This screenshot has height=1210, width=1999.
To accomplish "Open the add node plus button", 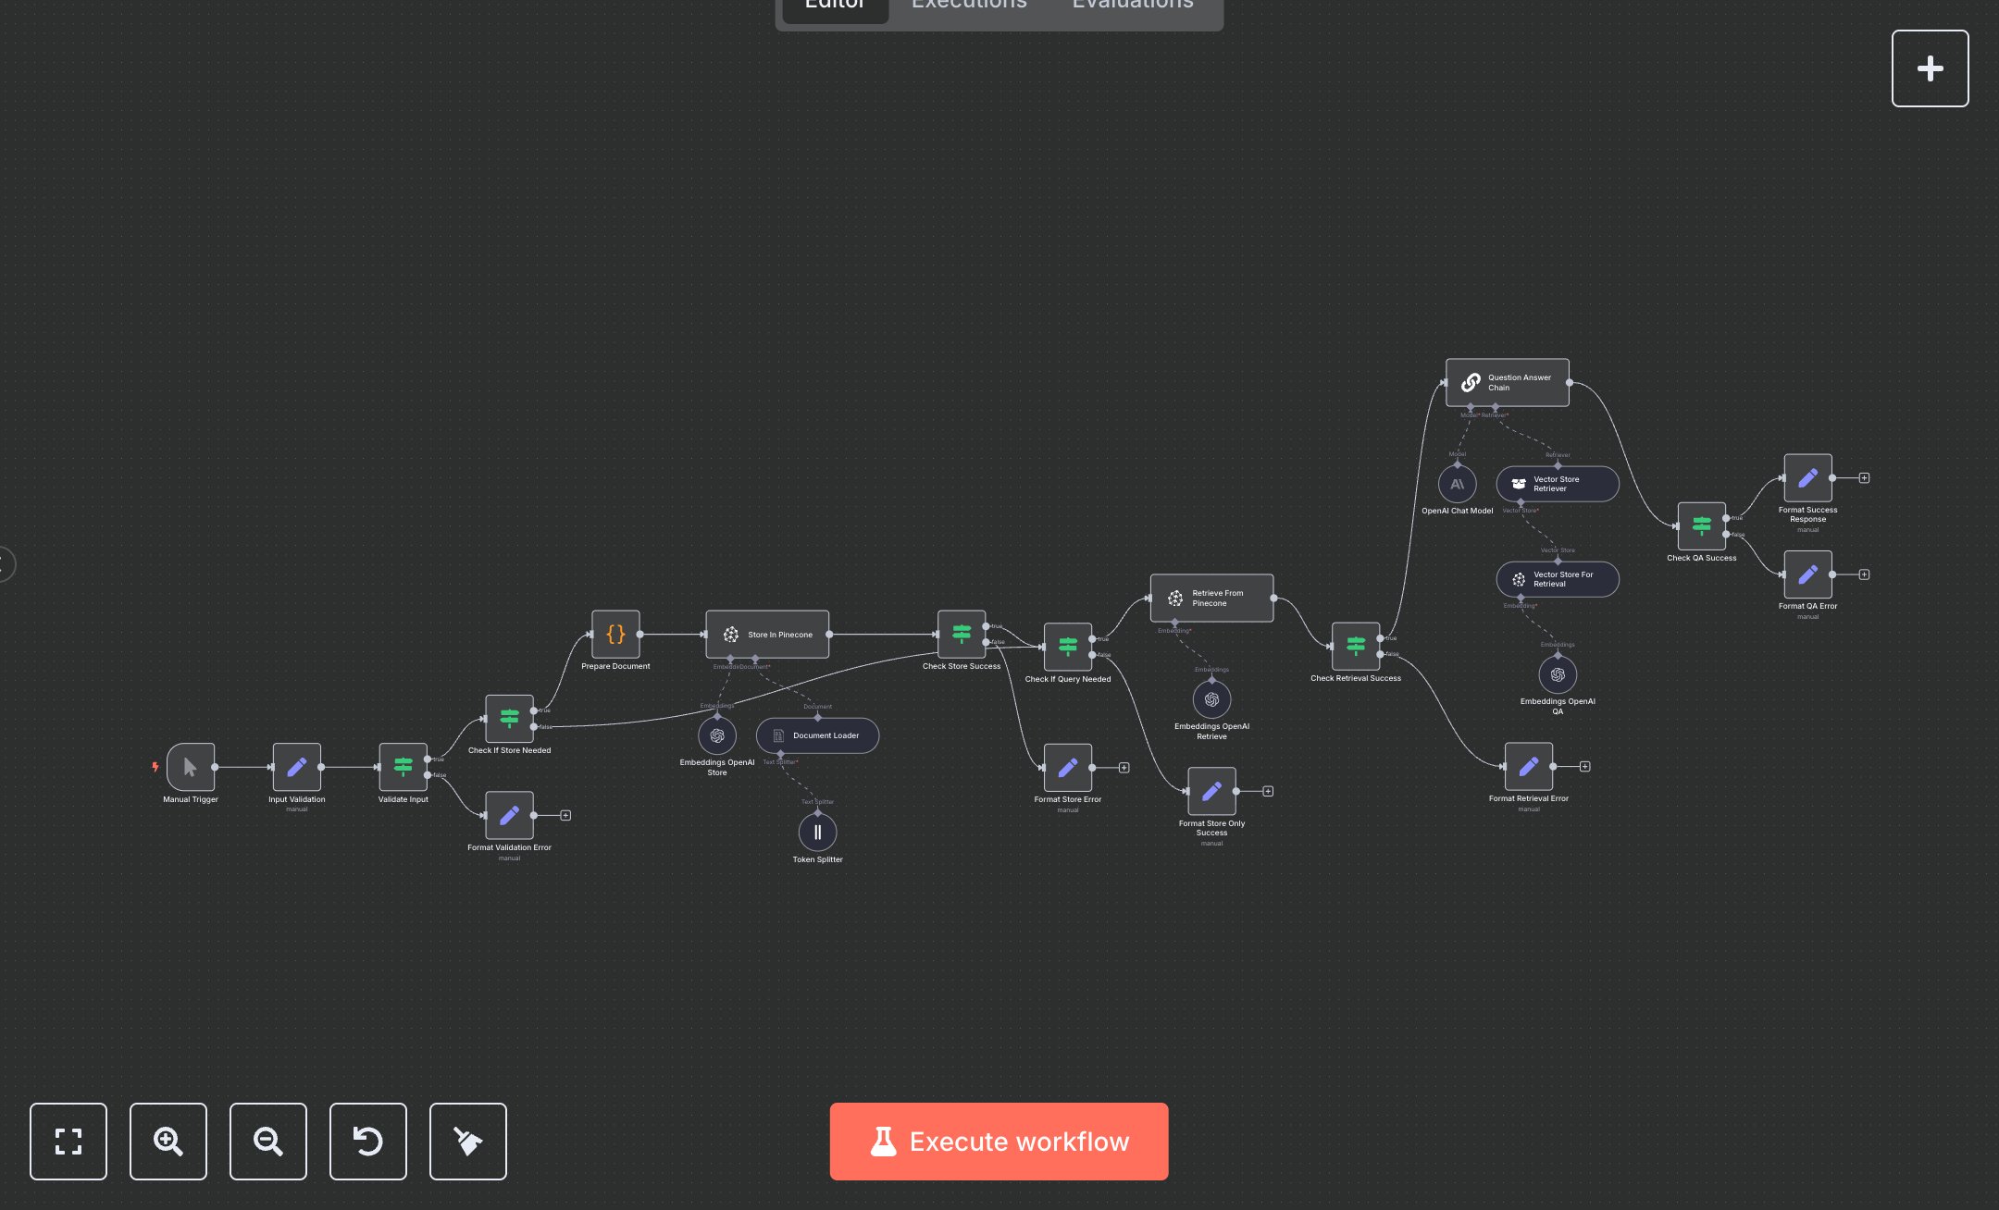I will point(1930,68).
